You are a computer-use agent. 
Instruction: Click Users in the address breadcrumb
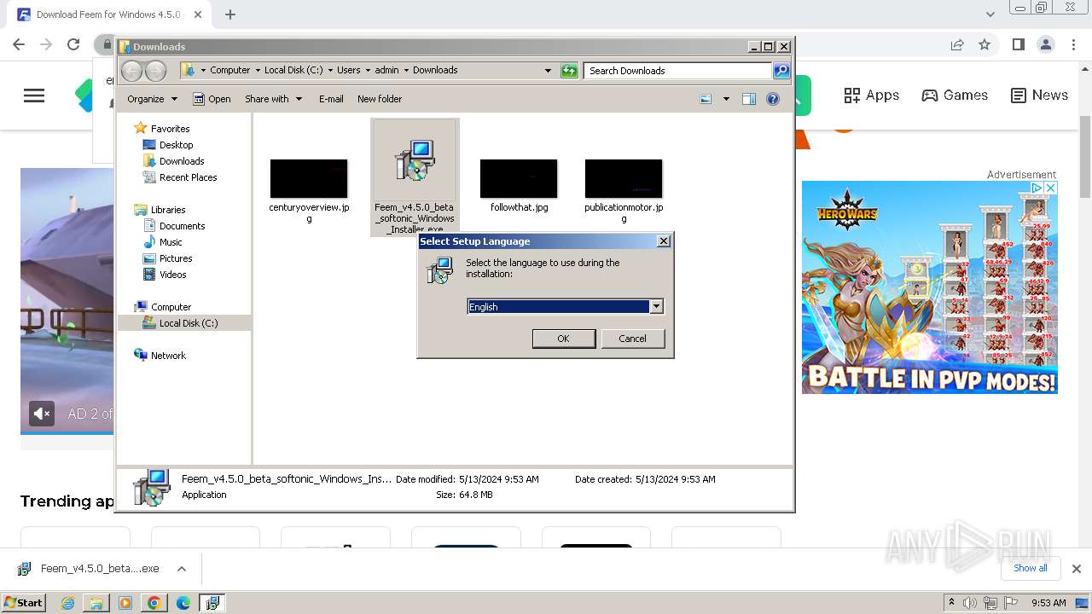(x=348, y=70)
